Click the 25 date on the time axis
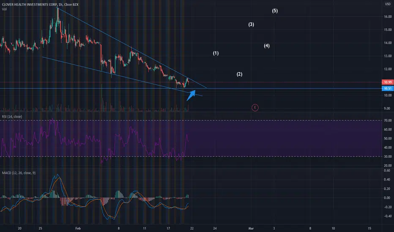 (x=40, y=228)
